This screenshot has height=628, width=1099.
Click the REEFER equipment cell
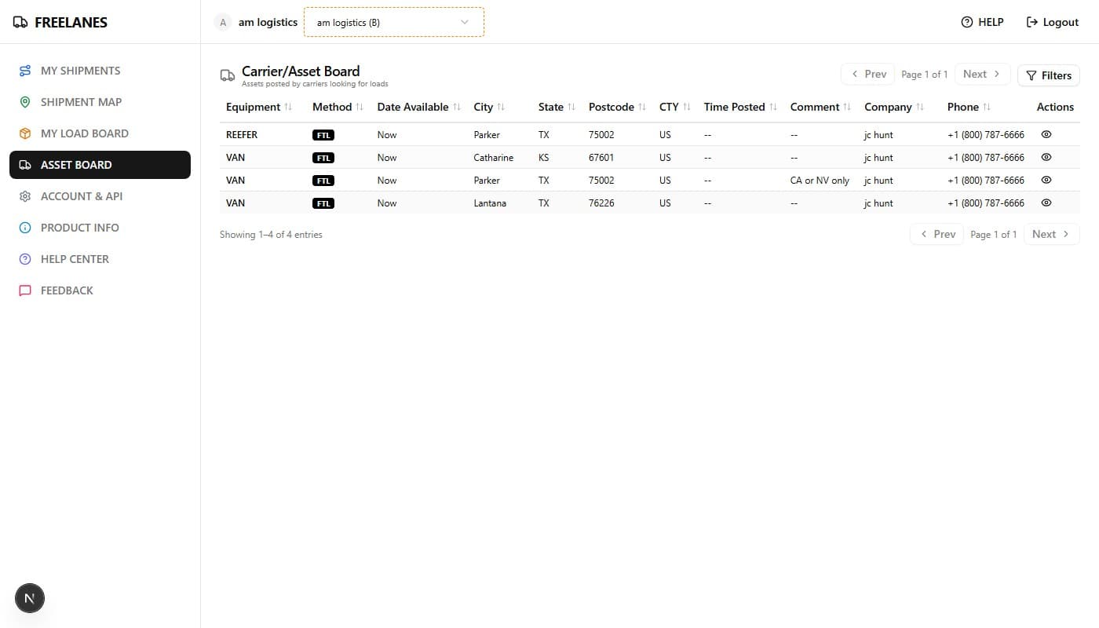(242, 135)
